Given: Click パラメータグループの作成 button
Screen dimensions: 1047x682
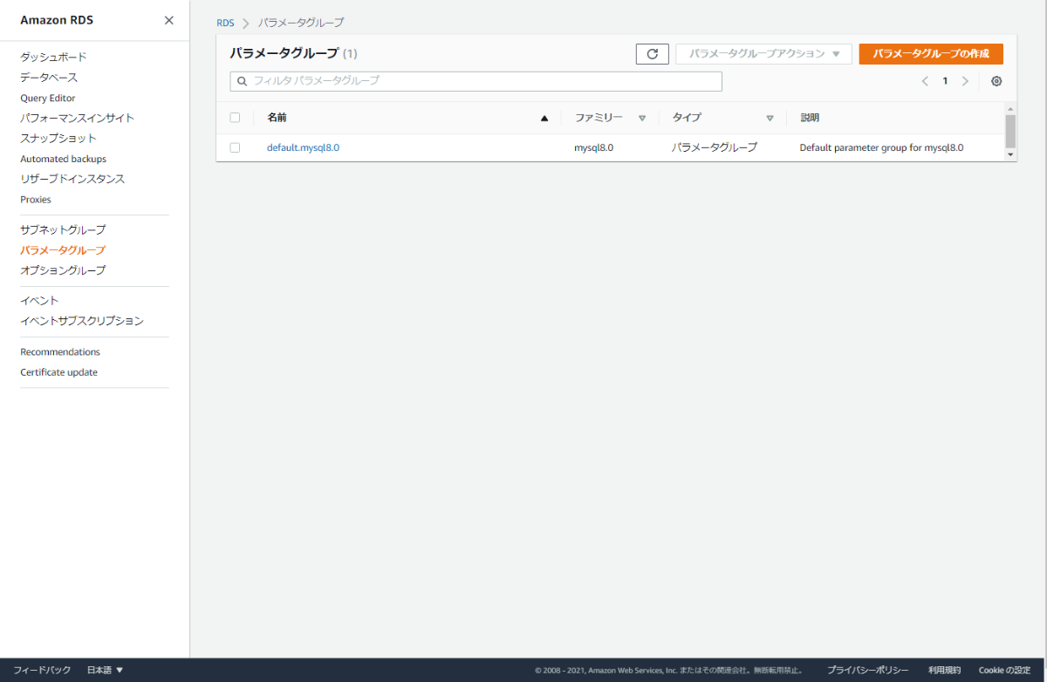Looking at the screenshot, I should (931, 54).
